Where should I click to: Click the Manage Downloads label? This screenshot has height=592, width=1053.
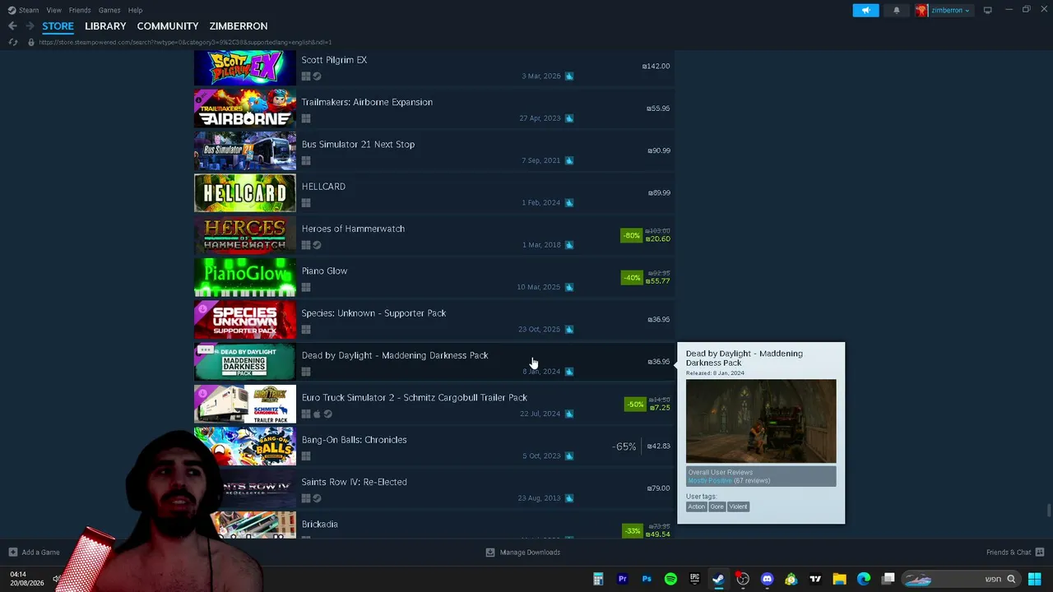pyautogui.click(x=530, y=553)
